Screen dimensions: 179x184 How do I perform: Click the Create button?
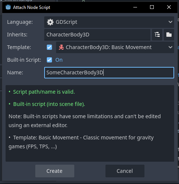[x=55, y=171]
